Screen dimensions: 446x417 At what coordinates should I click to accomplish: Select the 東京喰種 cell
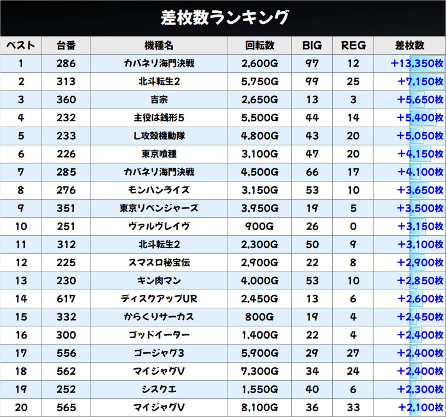click(x=159, y=154)
